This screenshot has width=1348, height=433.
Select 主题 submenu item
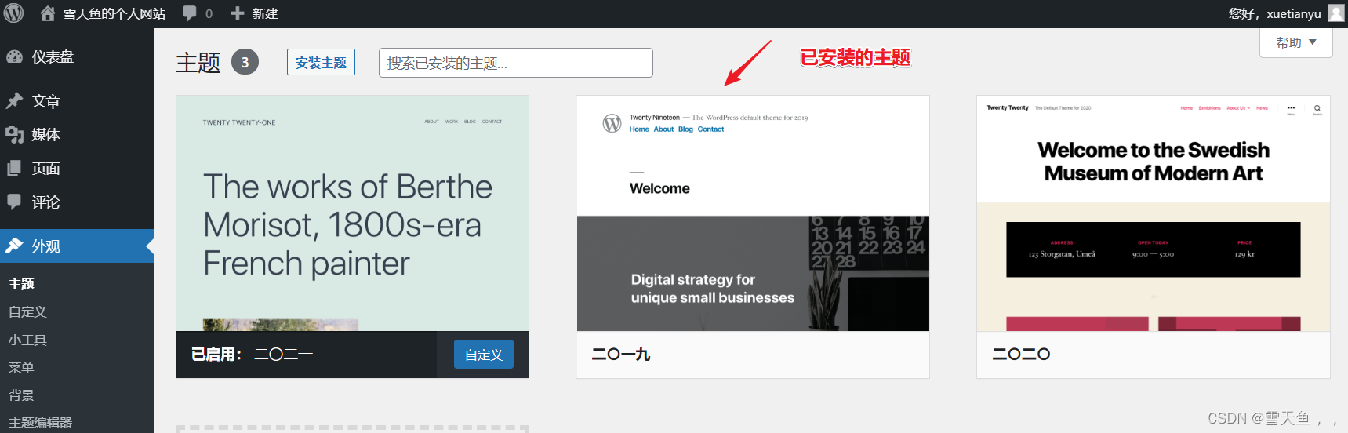(22, 284)
